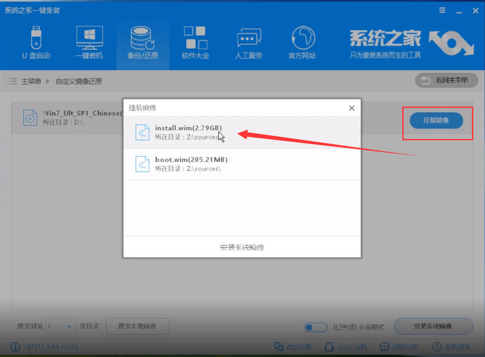
Task: Join the QQ交流群 group
Action: (346, 347)
